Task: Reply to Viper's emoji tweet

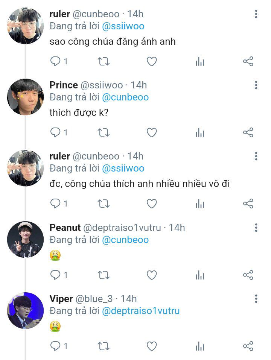Action: pos(56,346)
